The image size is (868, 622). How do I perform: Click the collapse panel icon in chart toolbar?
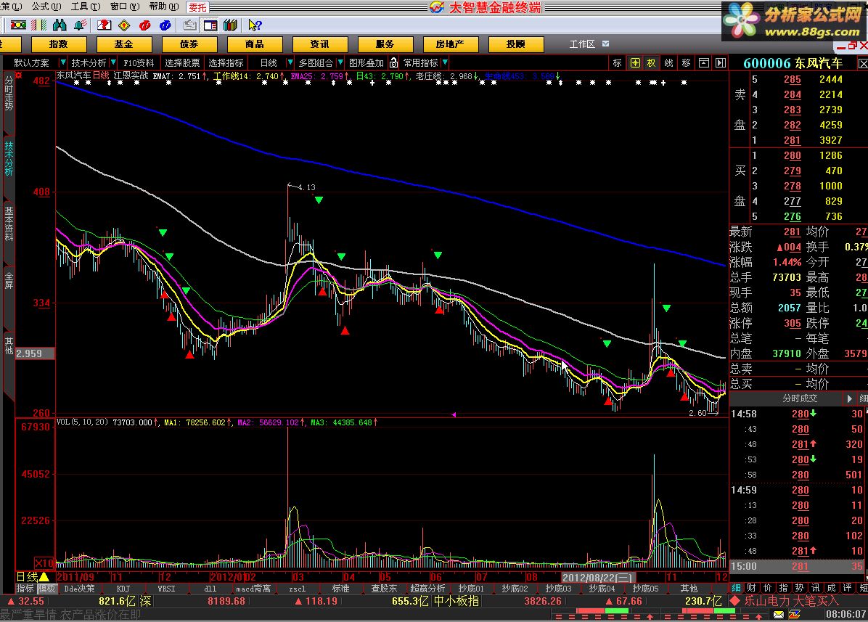[703, 62]
